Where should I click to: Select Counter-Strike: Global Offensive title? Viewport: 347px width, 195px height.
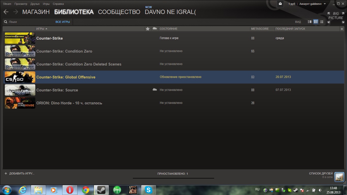click(66, 77)
